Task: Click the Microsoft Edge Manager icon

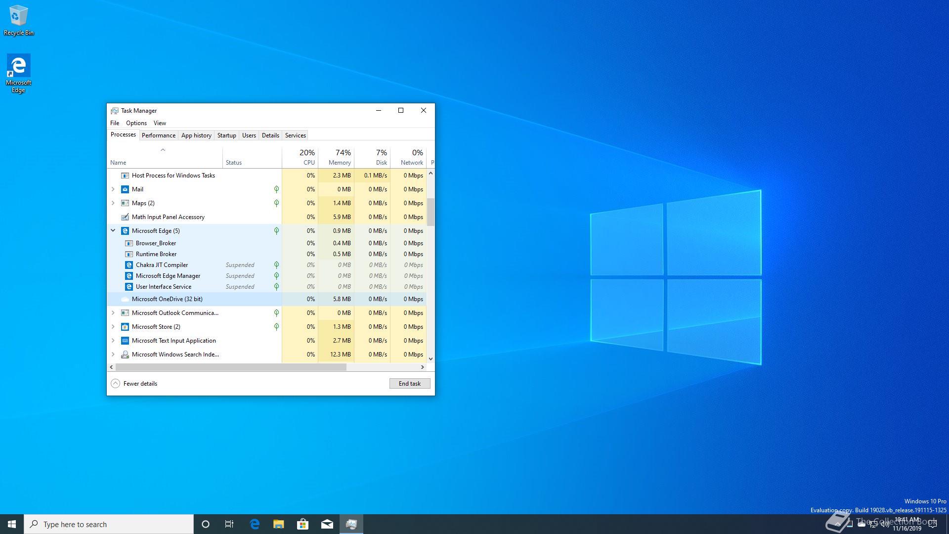Action: (129, 276)
